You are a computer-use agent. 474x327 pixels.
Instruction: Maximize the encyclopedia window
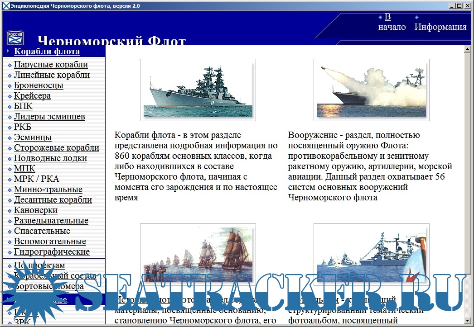[459, 5]
